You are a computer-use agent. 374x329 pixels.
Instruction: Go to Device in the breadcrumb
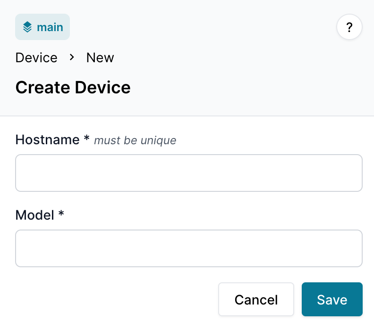pos(36,58)
